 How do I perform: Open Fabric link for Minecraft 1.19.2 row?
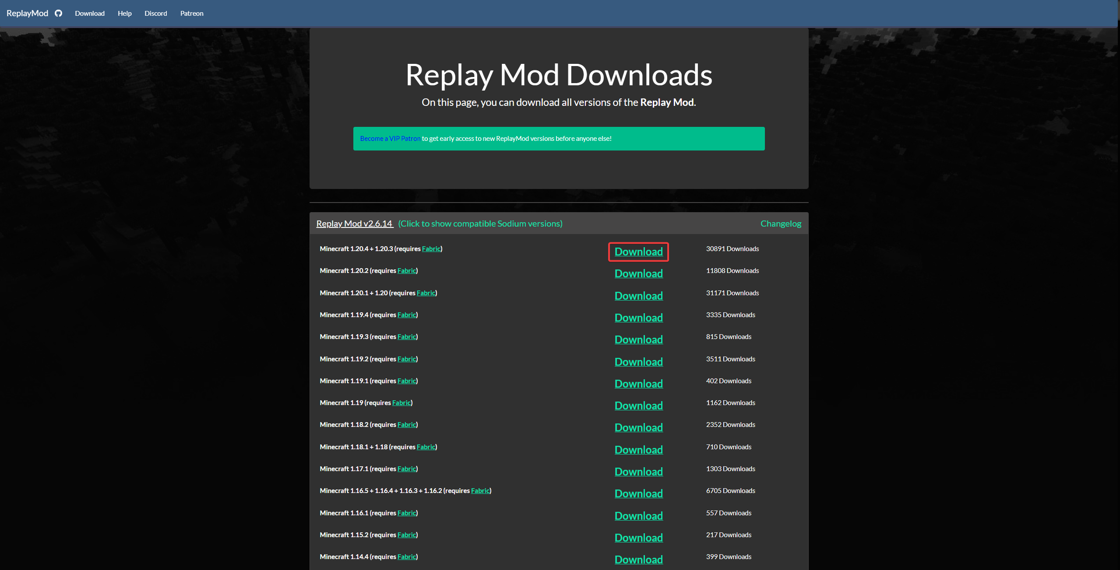406,359
